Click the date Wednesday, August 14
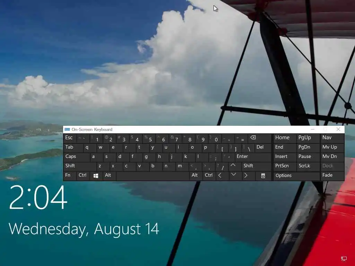Image resolution: width=355 pixels, height=266 pixels. coord(84,229)
